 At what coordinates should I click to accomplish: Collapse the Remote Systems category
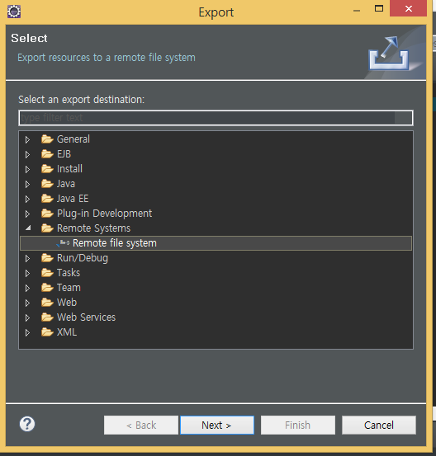coord(28,228)
